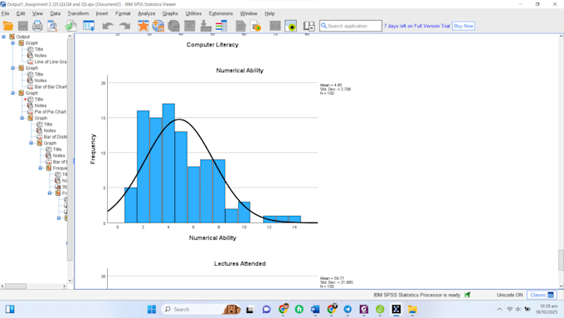Collapse the root Output node in outline

coord(3,37)
